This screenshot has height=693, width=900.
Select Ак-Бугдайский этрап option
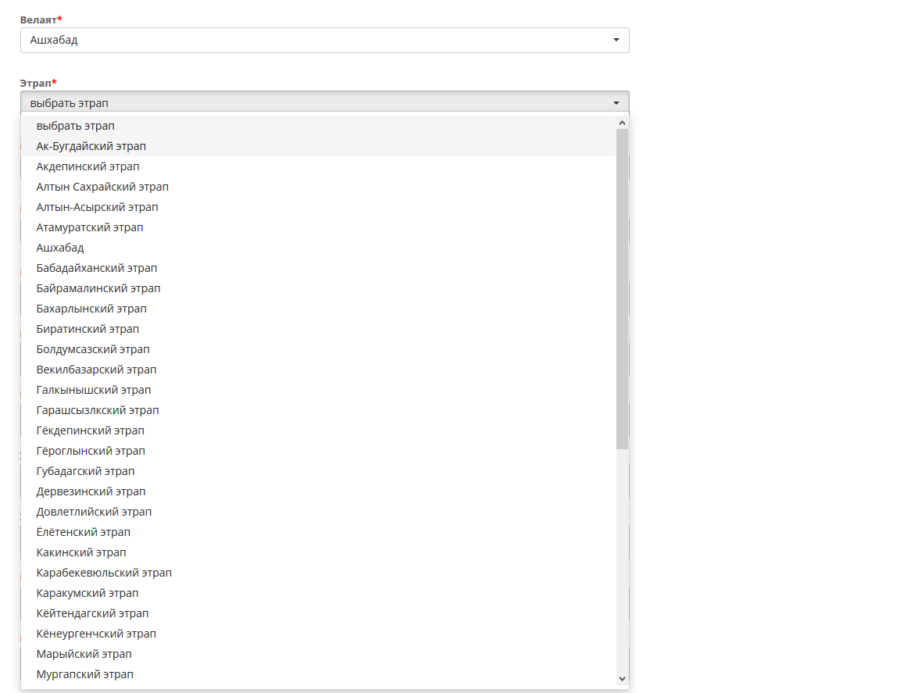tap(319, 146)
